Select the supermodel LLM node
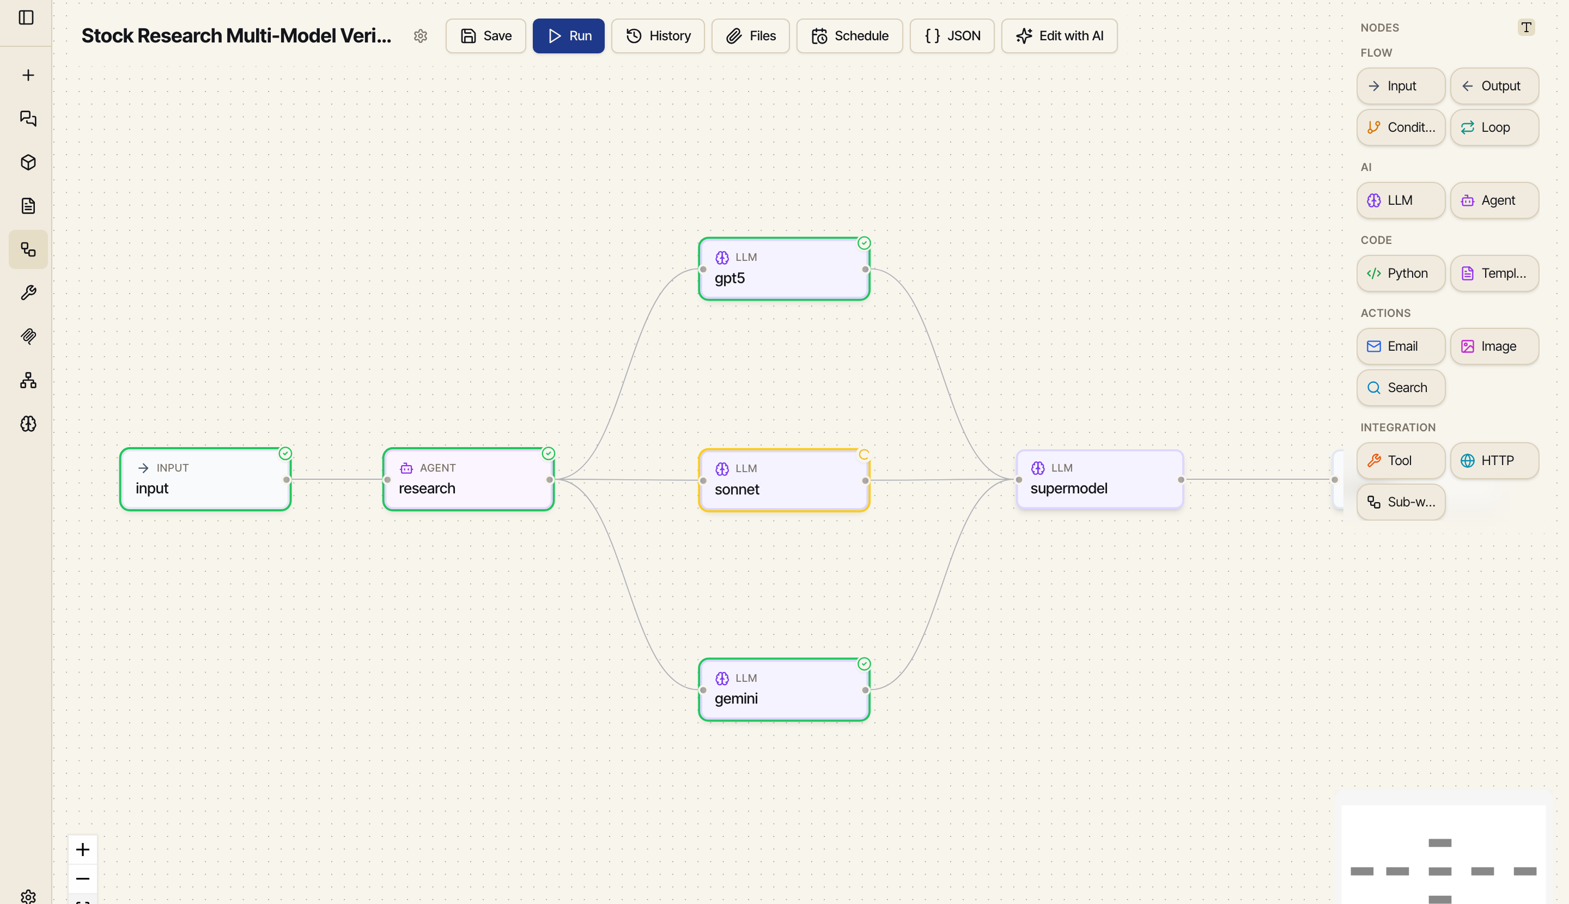Image resolution: width=1569 pixels, height=904 pixels. [1099, 479]
